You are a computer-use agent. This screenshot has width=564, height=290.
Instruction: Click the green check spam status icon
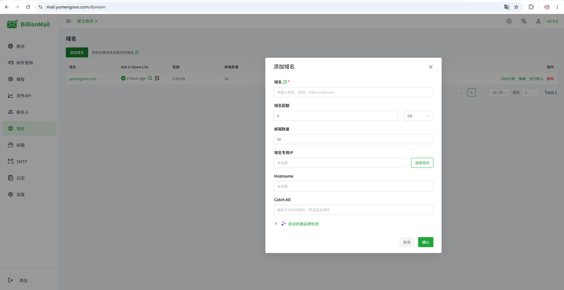[123, 78]
